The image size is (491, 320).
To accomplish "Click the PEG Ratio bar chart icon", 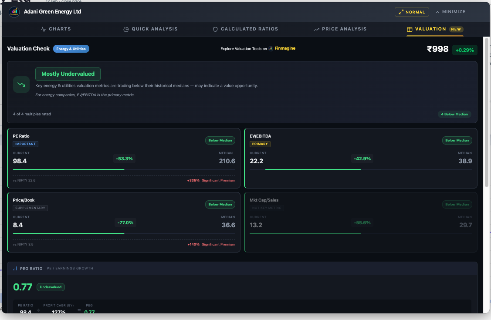I will pos(15,269).
